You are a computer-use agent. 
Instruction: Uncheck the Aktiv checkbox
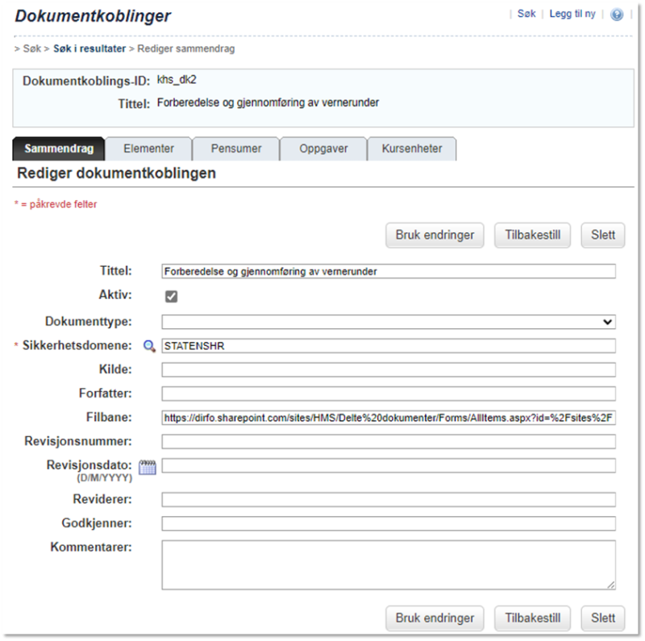171,296
